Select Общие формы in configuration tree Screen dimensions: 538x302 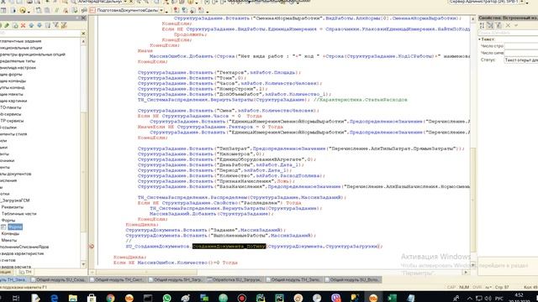click(x=11, y=75)
